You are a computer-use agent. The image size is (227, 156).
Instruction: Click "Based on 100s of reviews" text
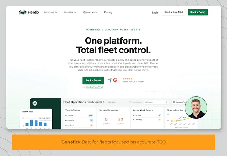[x=133, y=81]
